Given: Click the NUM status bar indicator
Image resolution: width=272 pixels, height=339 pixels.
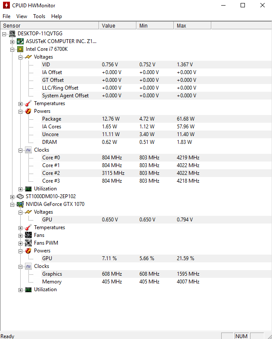Looking at the screenshot, I should point(241,336).
